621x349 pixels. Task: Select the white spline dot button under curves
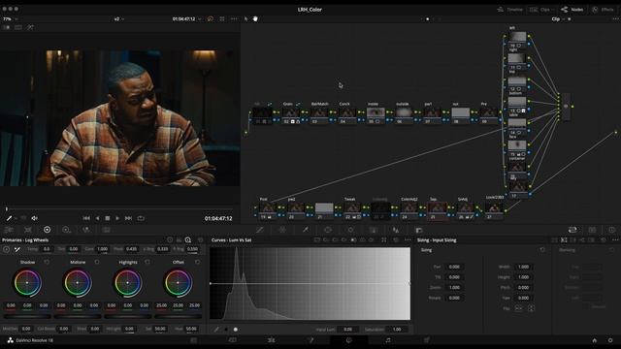(236, 330)
